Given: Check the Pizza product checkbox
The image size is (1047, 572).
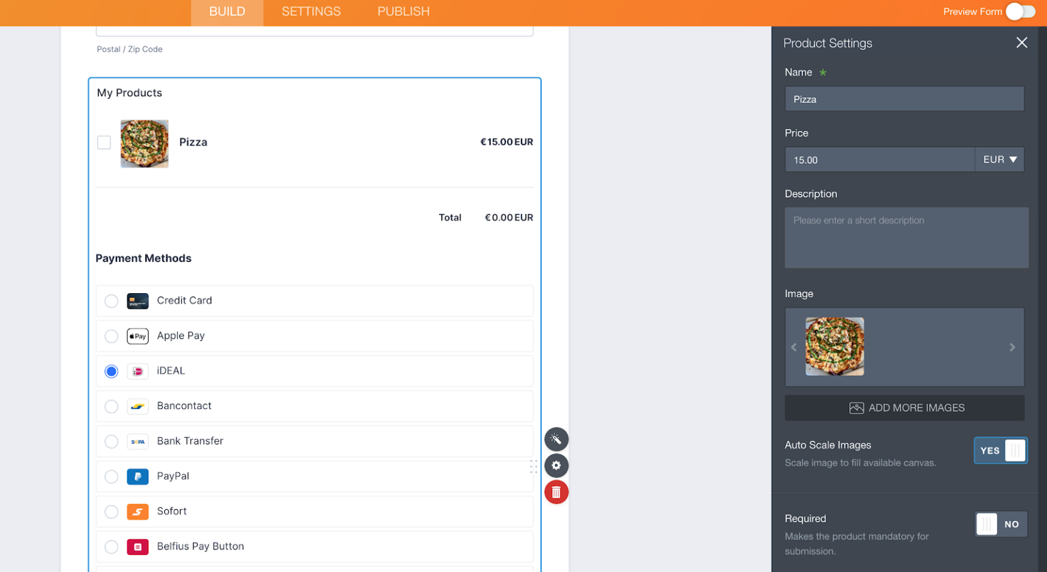Looking at the screenshot, I should pos(104,142).
